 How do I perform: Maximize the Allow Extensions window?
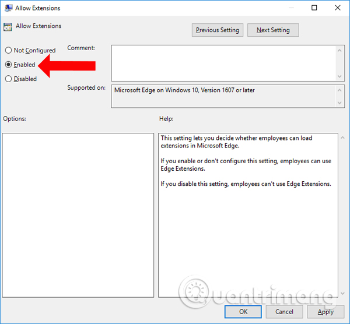point(314,8)
